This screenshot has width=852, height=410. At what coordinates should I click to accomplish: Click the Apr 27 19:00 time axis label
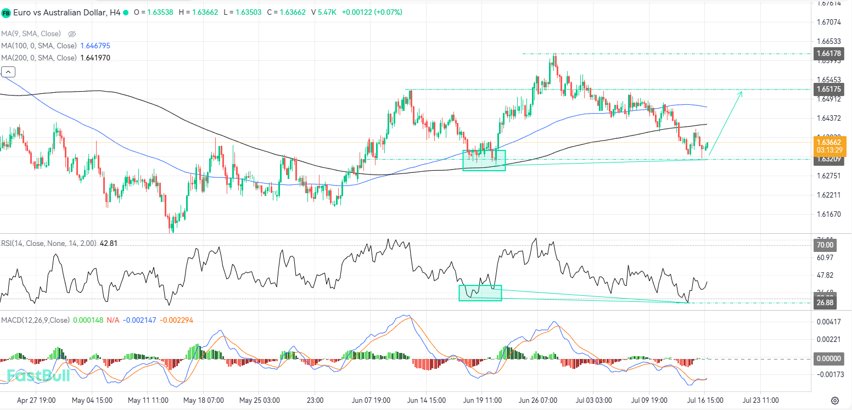click(x=36, y=400)
